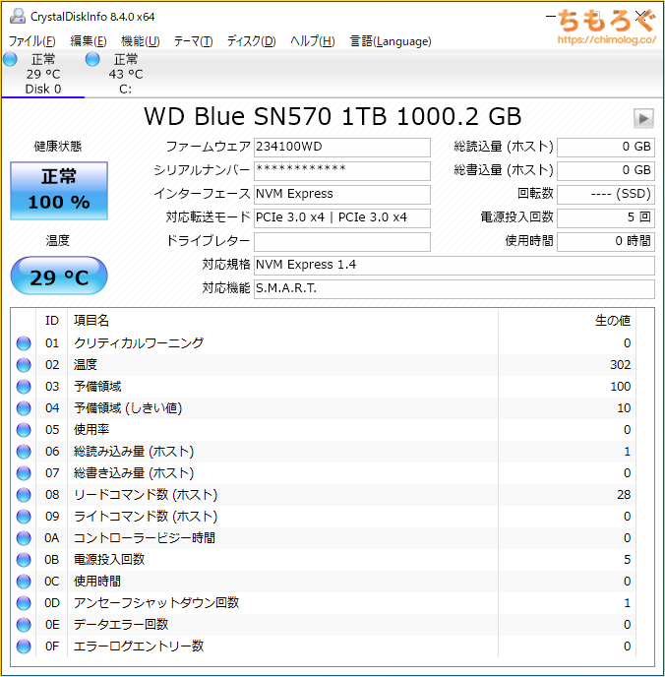
Task: Click the transfer mode field PCIe 3.0 x4
Action: point(341,217)
